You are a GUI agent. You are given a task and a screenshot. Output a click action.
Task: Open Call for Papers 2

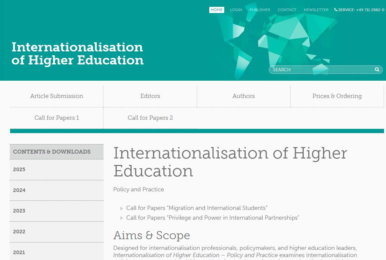[150, 118]
